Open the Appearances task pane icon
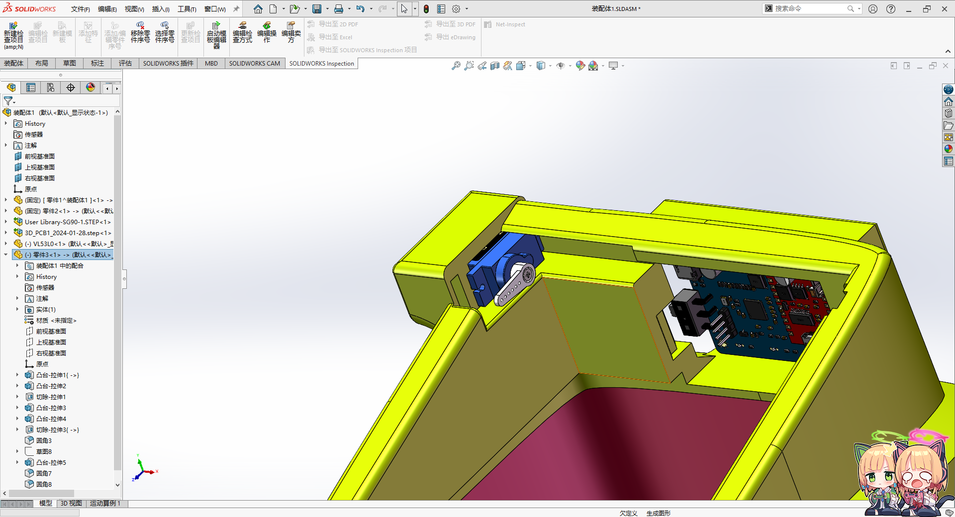 [949, 149]
